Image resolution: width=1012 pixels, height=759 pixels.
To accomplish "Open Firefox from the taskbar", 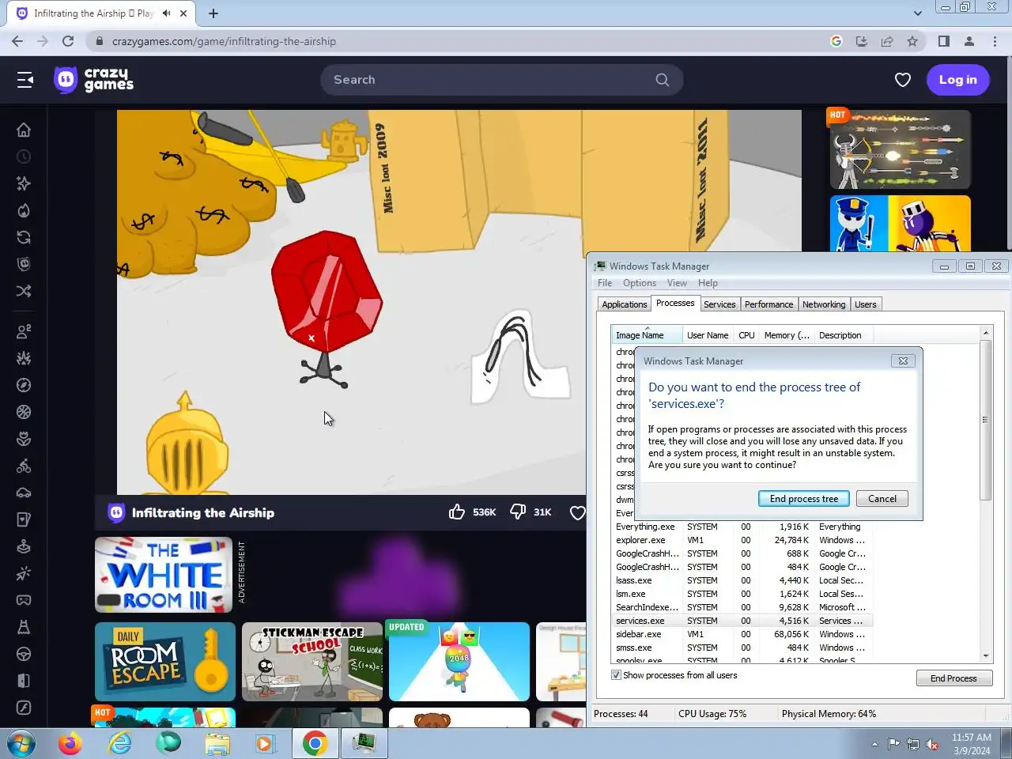I will 70,744.
